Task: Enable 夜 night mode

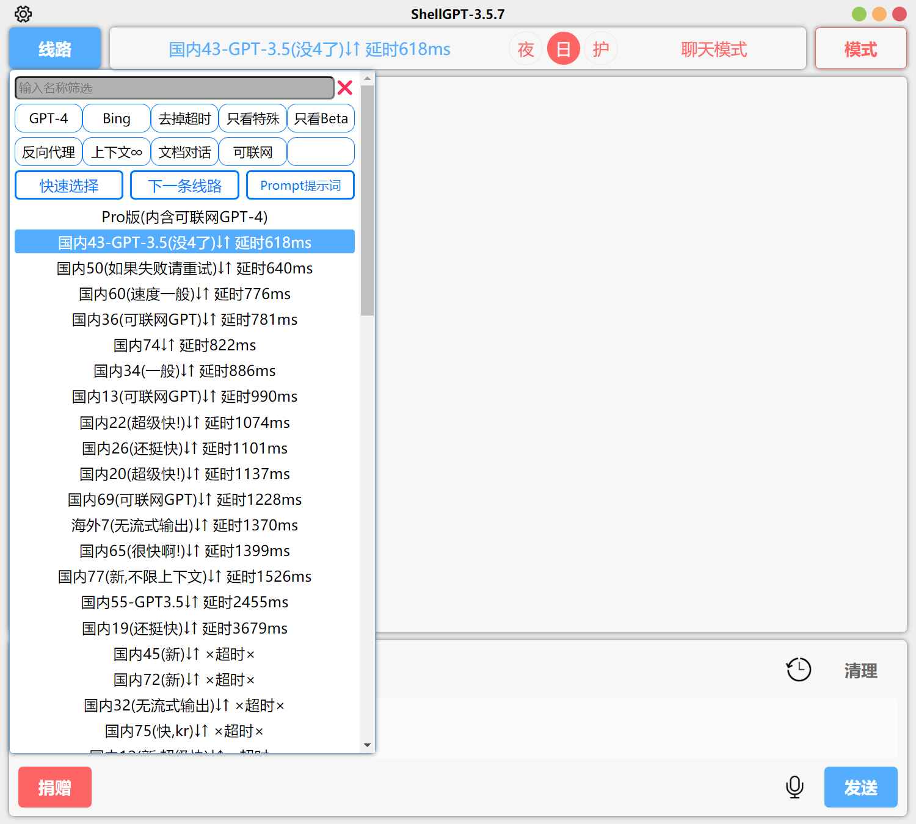Action: point(526,49)
